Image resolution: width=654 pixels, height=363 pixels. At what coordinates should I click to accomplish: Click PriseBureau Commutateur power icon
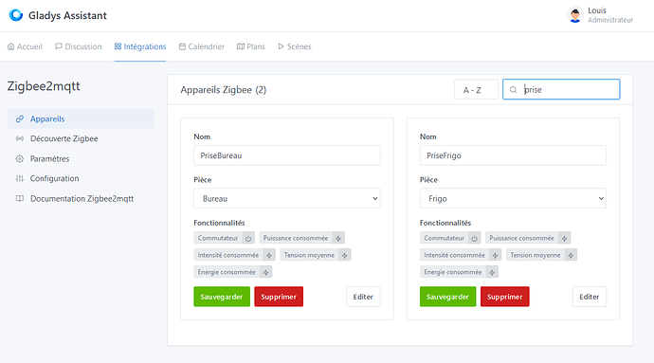click(248, 238)
